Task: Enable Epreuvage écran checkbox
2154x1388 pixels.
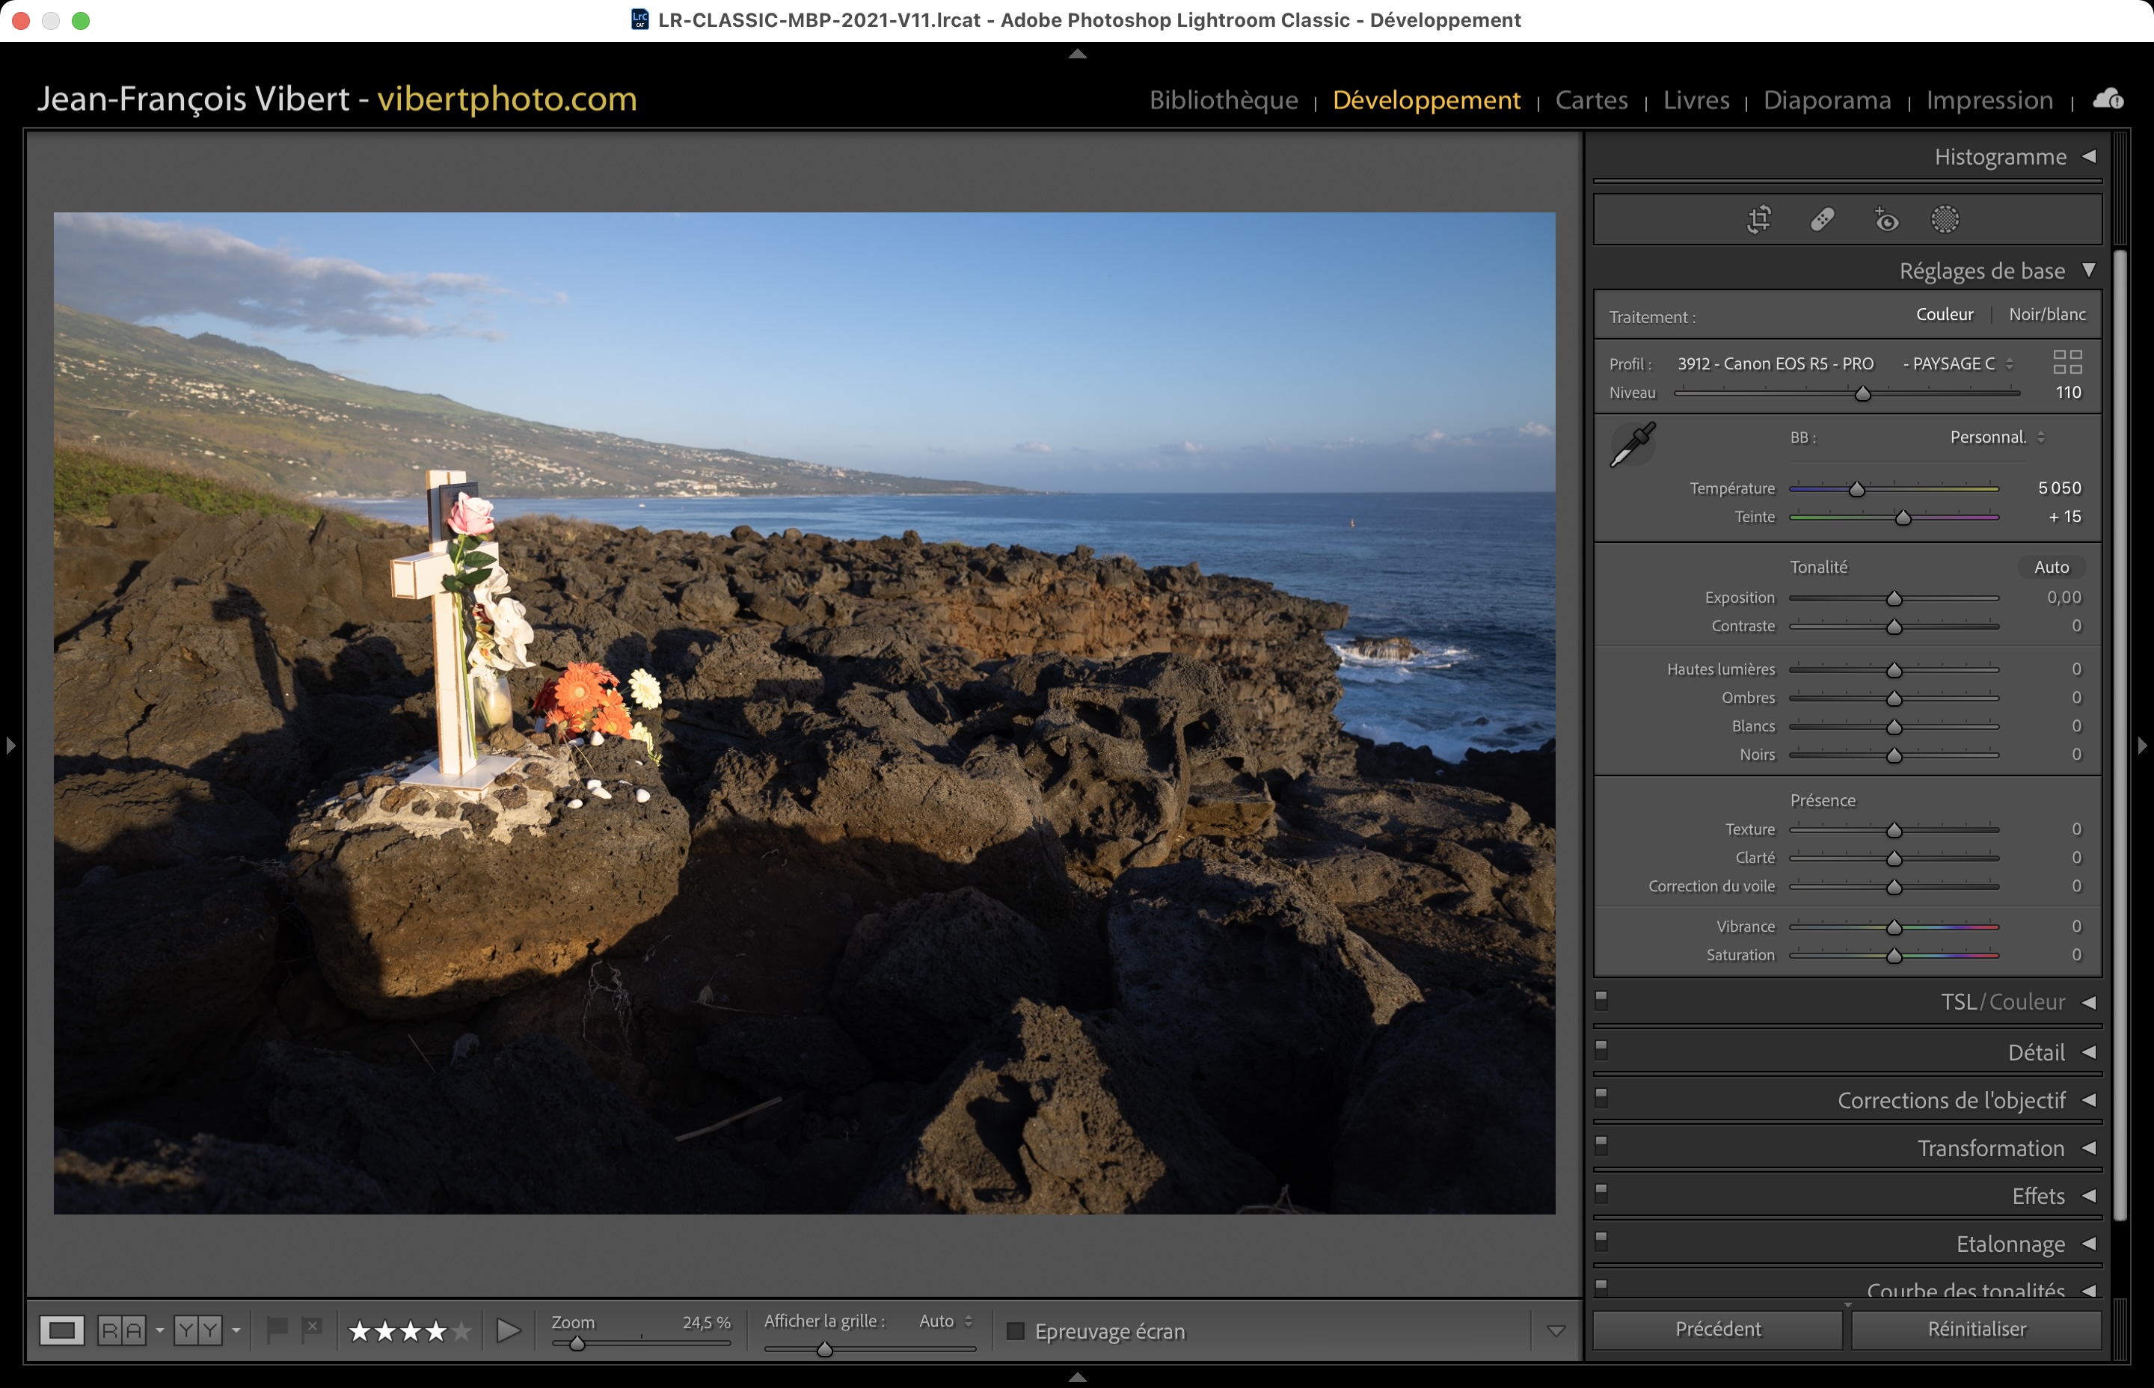Action: pyautogui.click(x=1016, y=1331)
